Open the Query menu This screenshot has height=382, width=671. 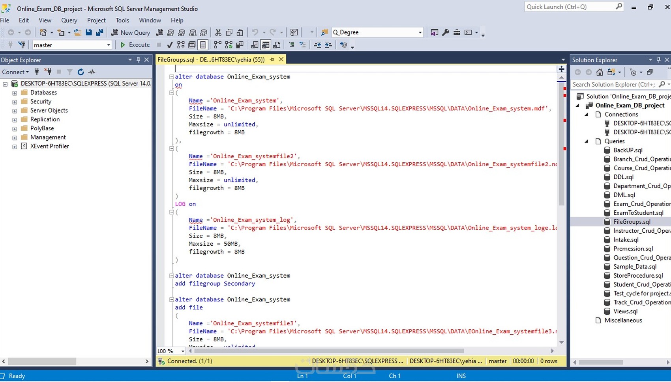coord(69,20)
